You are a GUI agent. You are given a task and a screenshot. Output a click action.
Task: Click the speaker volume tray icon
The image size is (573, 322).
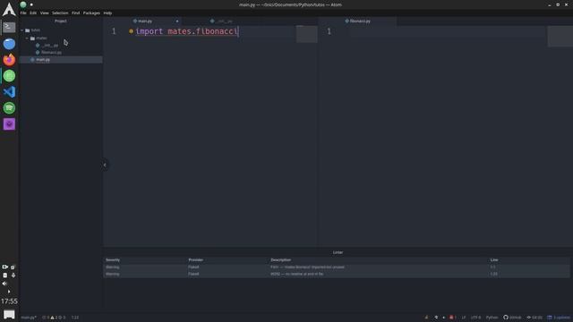pyautogui.click(x=4, y=284)
